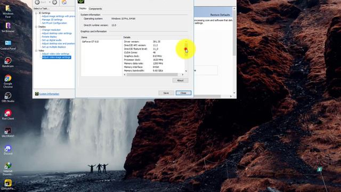
Task: Click the CUDA Cores row
Action: [x=154, y=52]
